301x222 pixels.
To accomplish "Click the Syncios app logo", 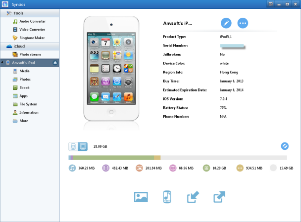I will (x=5, y=4).
